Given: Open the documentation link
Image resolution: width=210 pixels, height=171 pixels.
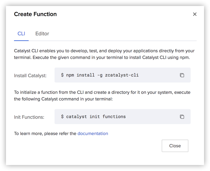Looking at the screenshot, I should click(x=93, y=134).
